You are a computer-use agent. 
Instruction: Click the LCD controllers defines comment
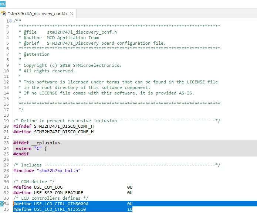[x=51, y=198]
